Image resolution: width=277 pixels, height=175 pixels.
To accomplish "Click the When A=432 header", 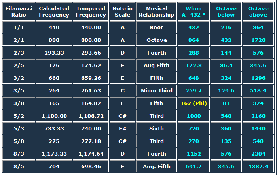I will (194, 11).
